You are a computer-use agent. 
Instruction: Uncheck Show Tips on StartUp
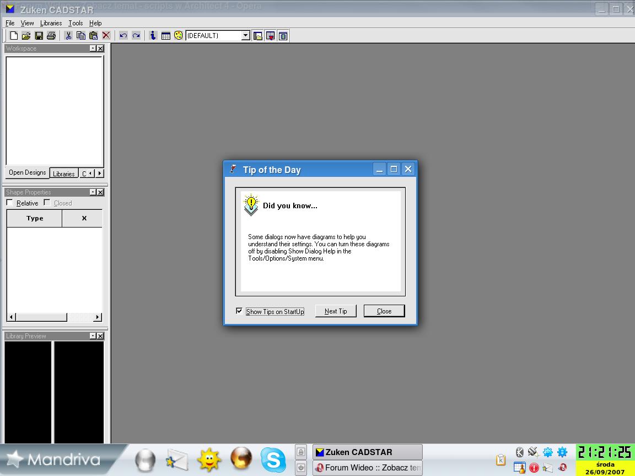click(x=239, y=311)
